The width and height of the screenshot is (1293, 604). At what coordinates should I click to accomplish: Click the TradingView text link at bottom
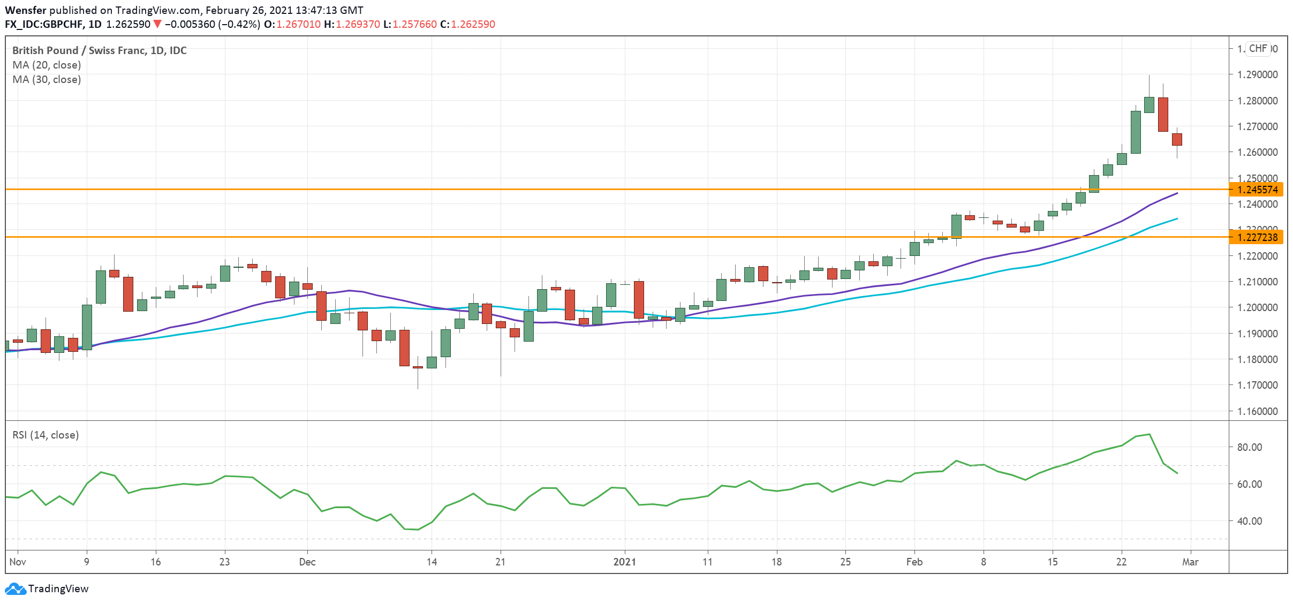tap(58, 589)
